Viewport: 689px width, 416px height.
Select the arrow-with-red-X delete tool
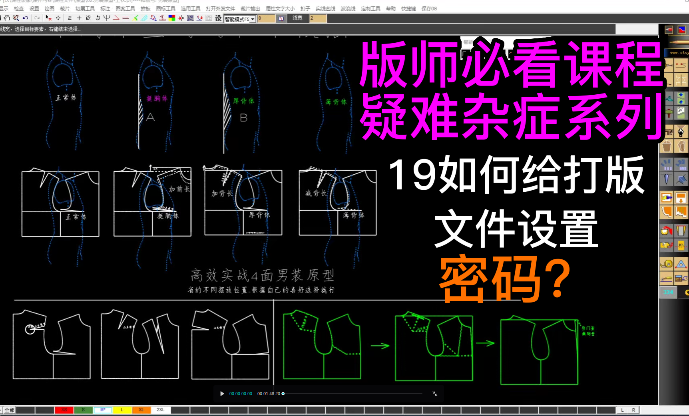(49, 18)
